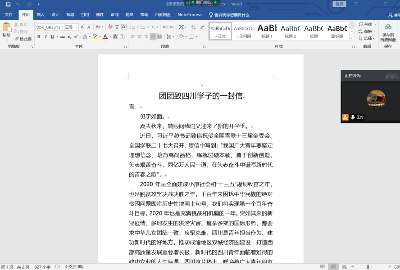Toggle Italic formatting
Image resolution: width=400 pixels, height=270 pixels.
[45, 37]
